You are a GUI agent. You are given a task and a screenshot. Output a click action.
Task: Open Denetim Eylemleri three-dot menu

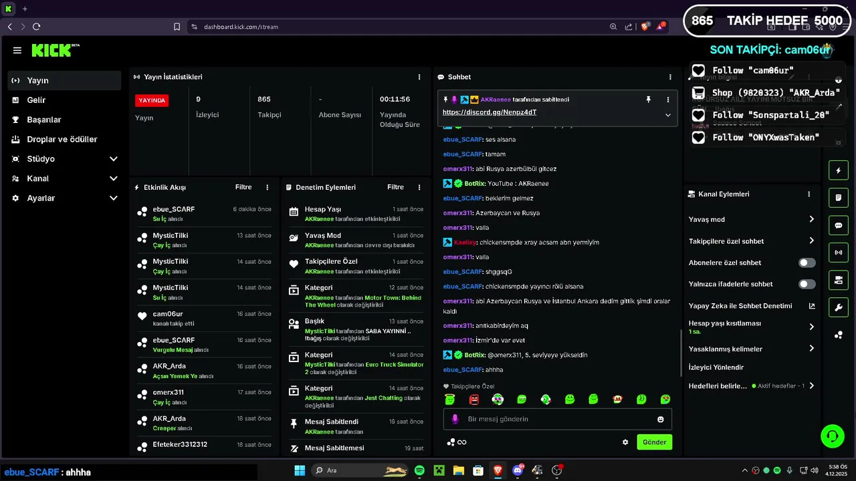pyautogui.click(x=419, y=187)
